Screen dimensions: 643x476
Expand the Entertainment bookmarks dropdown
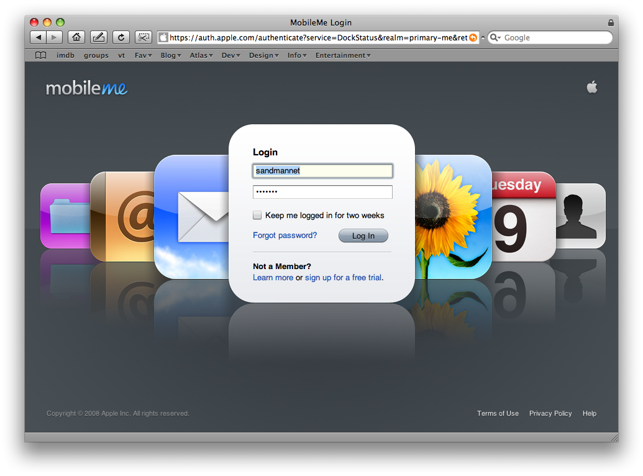point(343,55)
